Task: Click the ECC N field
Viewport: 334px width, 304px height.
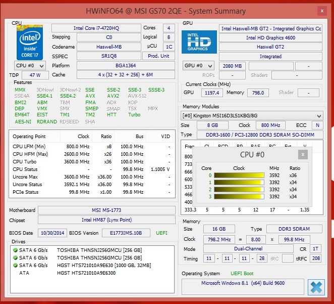Action: click(x=317, y=125)
